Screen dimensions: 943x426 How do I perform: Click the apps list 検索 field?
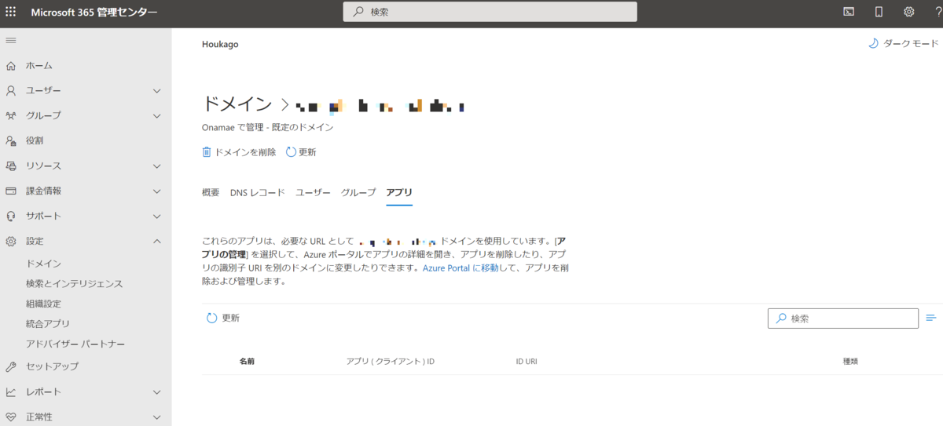(843, 319)
